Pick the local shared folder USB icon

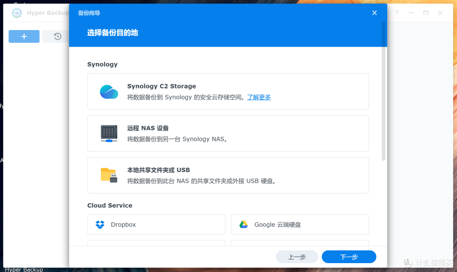point(109,175)
